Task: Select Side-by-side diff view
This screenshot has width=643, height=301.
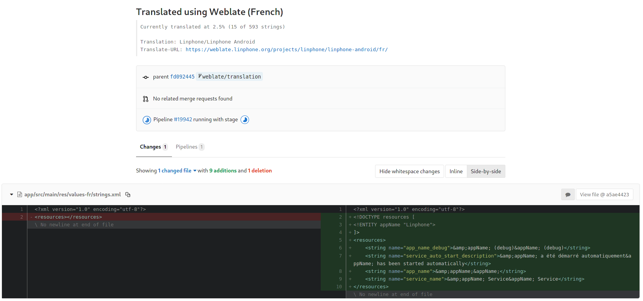Action: tap(486, 171)
